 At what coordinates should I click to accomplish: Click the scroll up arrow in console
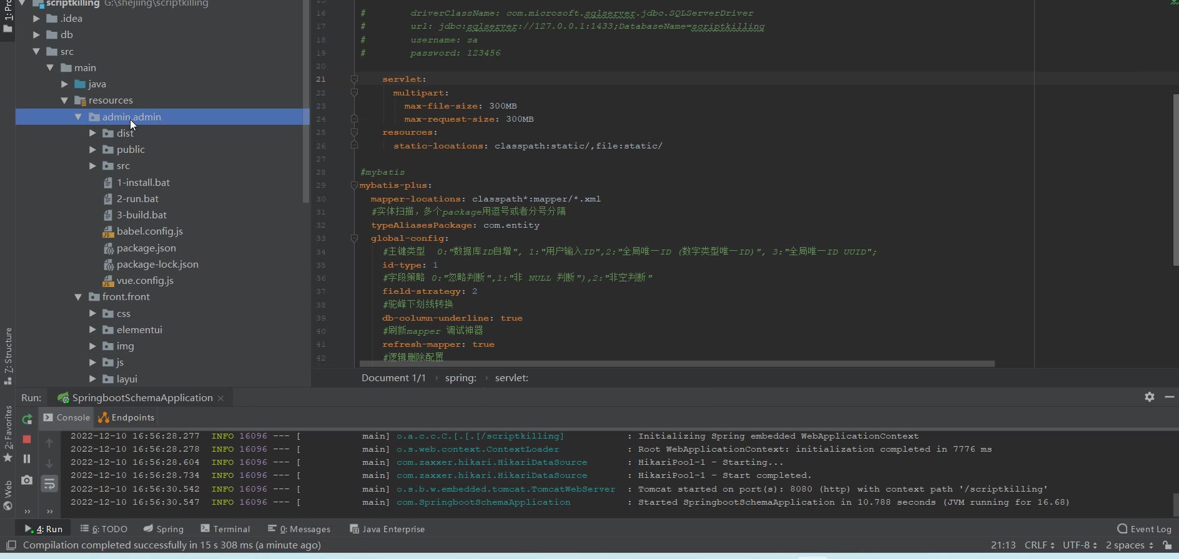pos(49,443)
